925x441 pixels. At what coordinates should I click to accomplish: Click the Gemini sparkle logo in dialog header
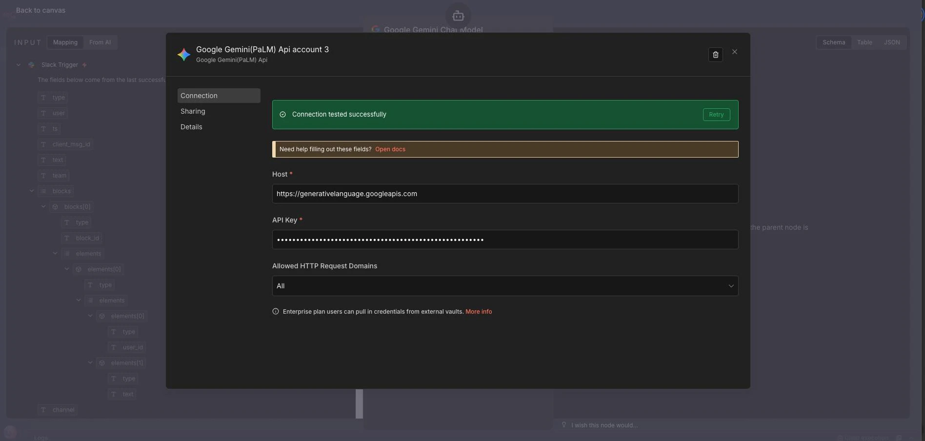pyautogui.click(x=184, y=55)
